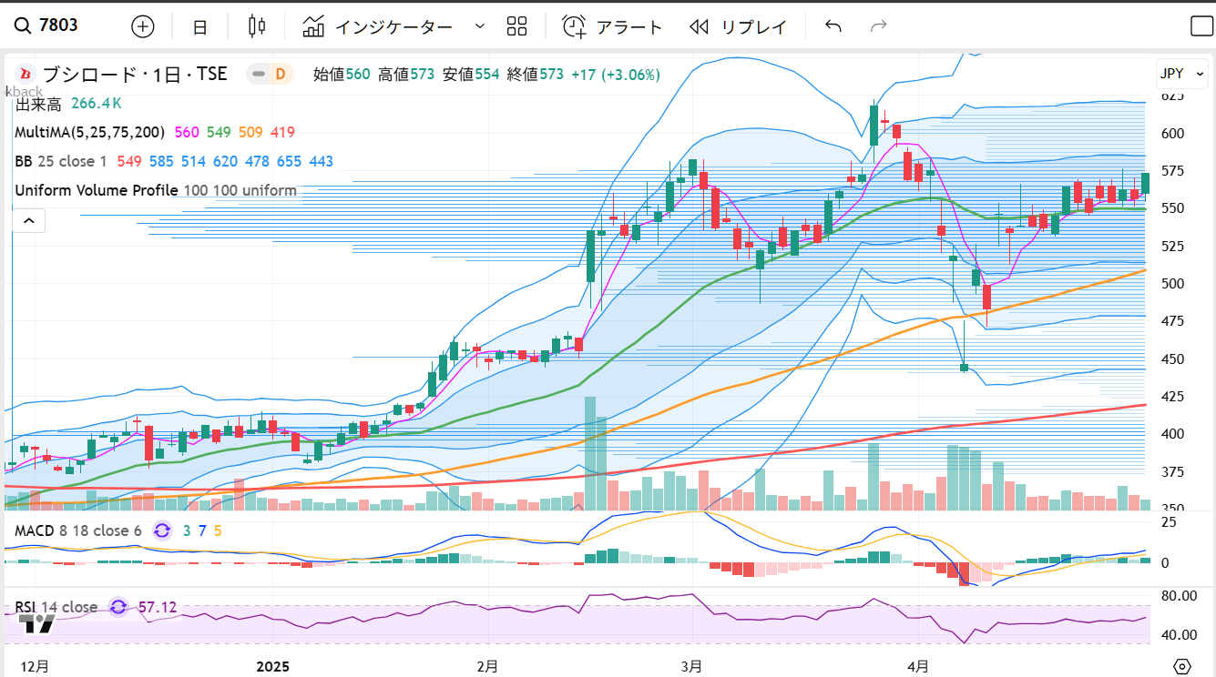
Task: Click the 高値573 high value
Action: pyautogui.click(x=406, y=75)
